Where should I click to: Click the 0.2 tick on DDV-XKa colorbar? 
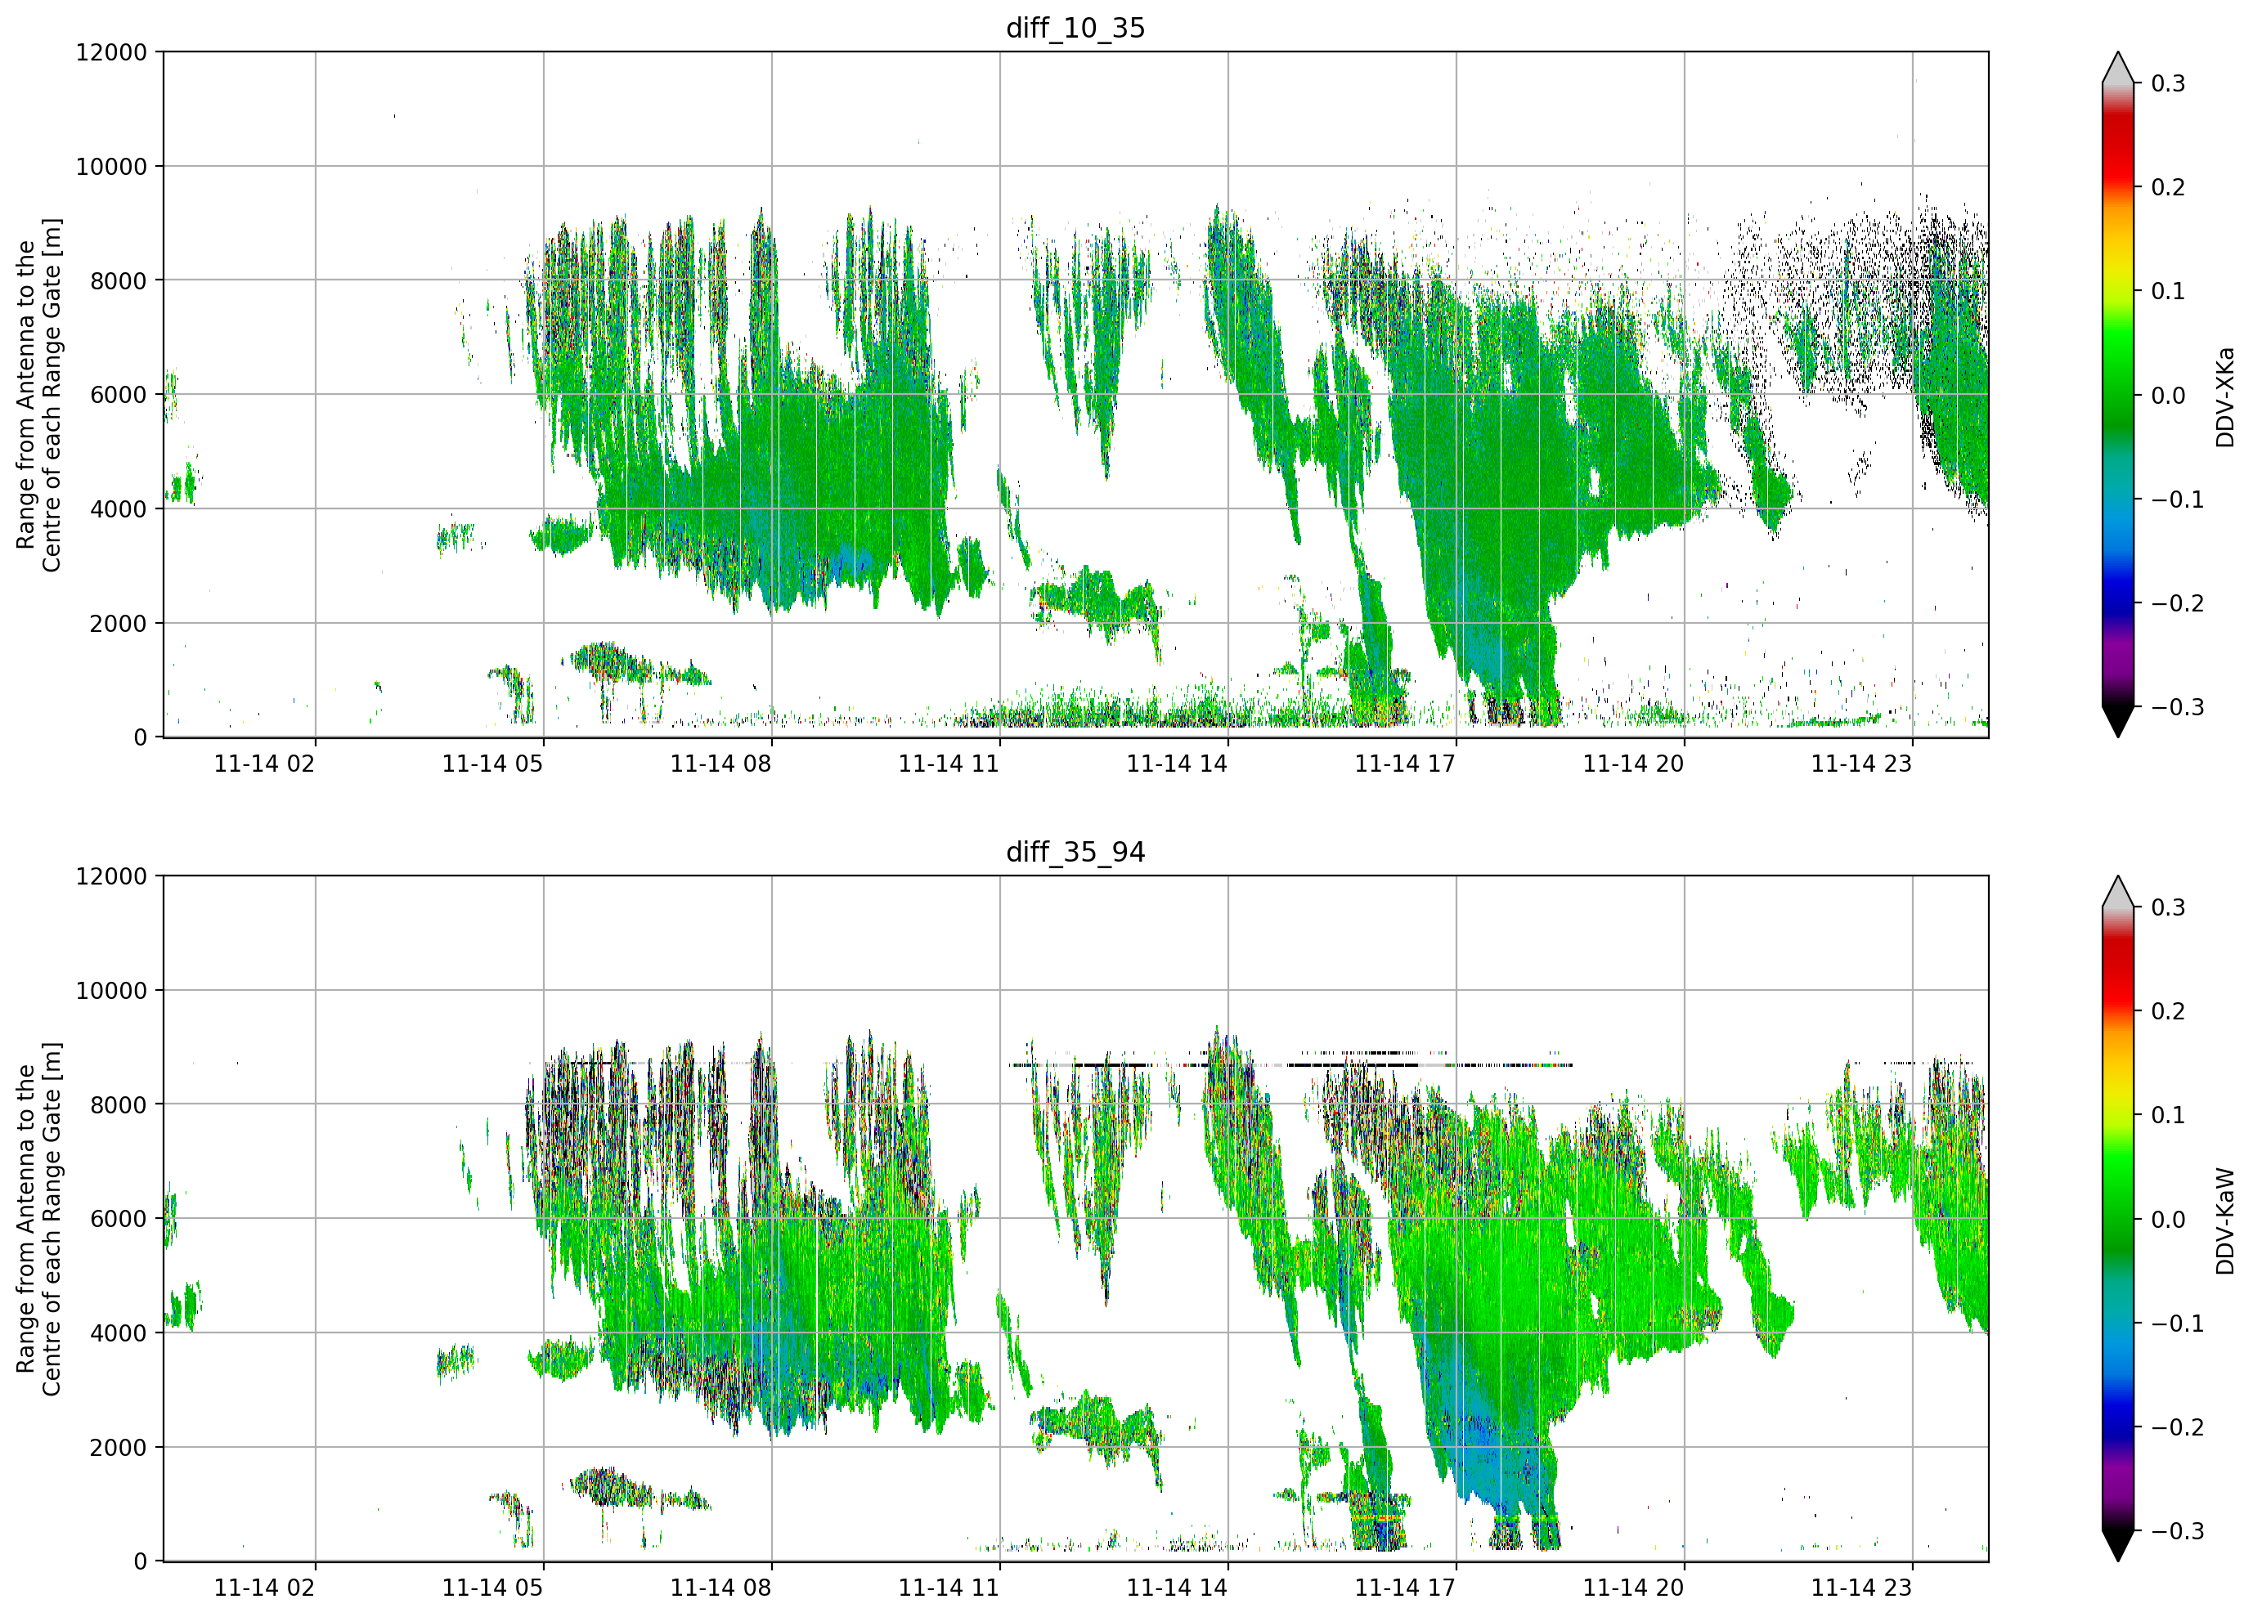tap(2169, 188)
